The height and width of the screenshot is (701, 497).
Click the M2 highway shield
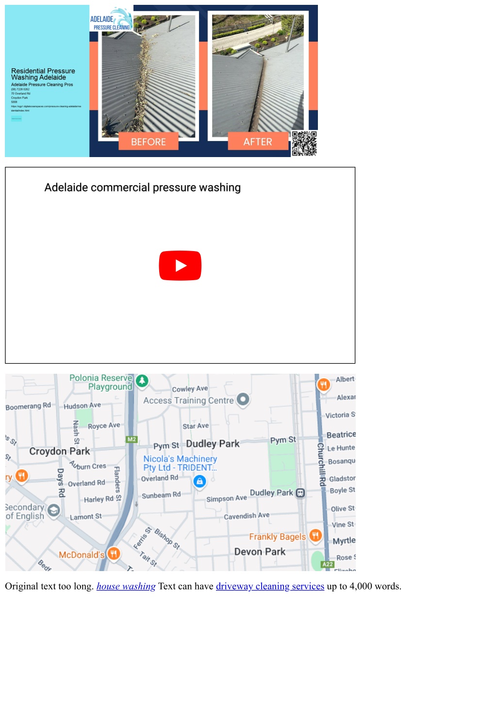(x=132, y=440)
